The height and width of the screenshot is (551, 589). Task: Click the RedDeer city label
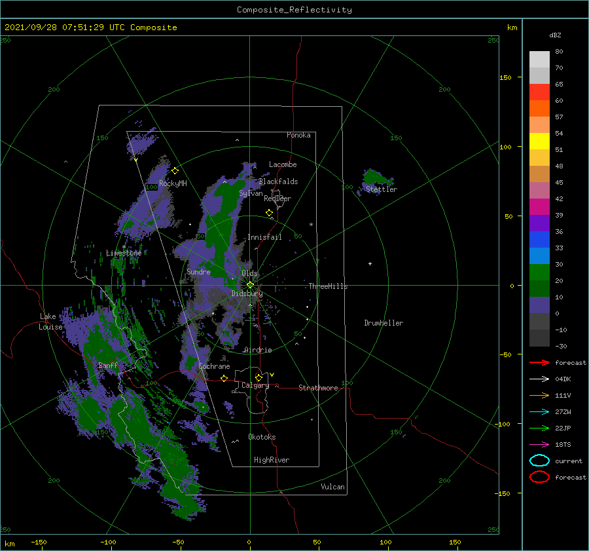pyautogui.click(x=277, y=199)
